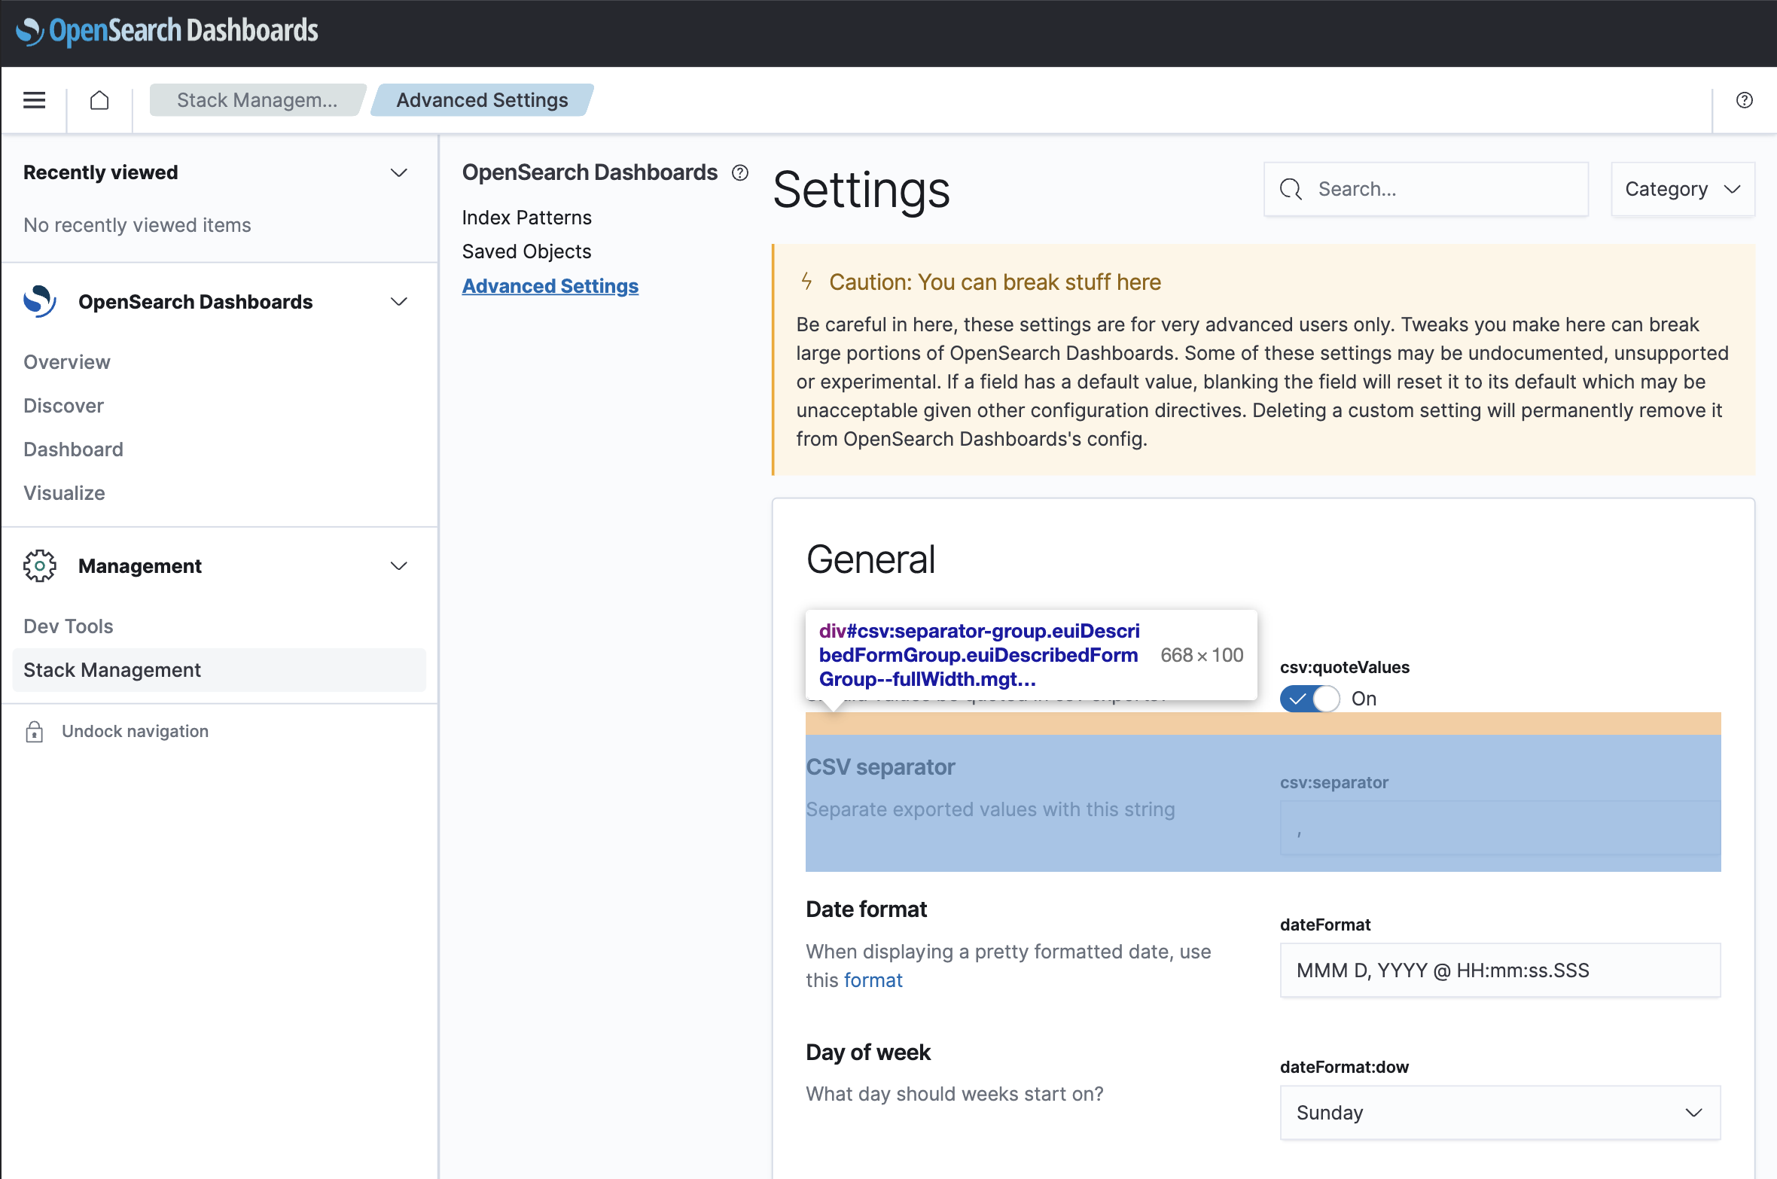
Task: Click the lock icon next to Undock navigation
Action: point(35,730)
